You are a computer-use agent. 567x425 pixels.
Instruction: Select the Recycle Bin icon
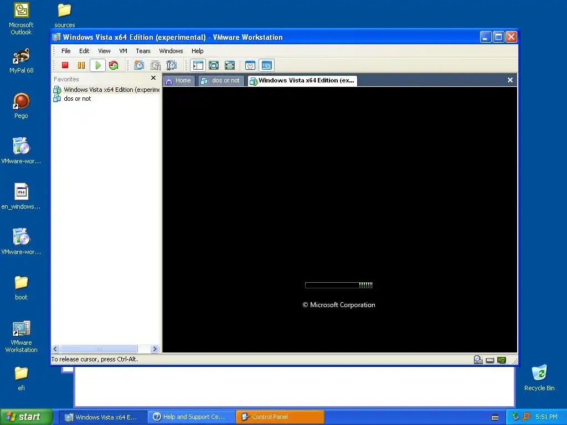point(539,378)
